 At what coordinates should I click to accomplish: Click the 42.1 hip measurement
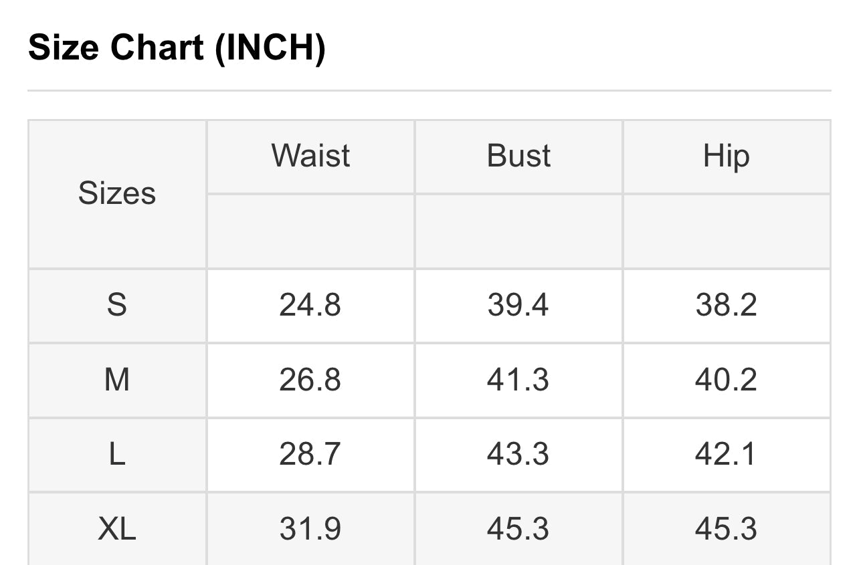(726, 455)
